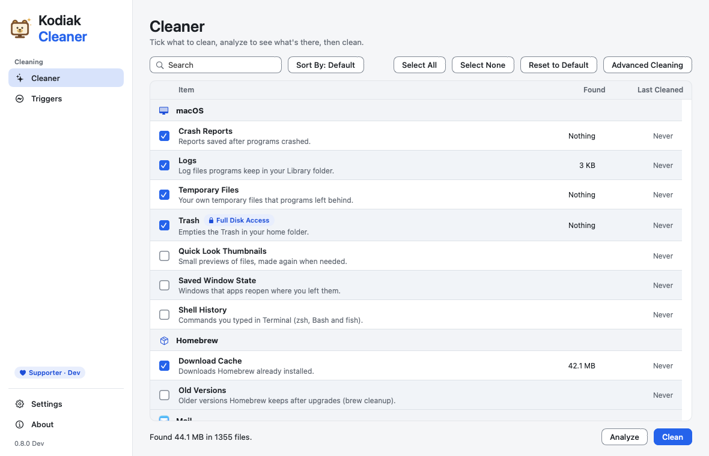This screenshot has height=456, width=709.
Task: Click the Saved Window State title
Action: pyautogui.click(x=217, y=280)
